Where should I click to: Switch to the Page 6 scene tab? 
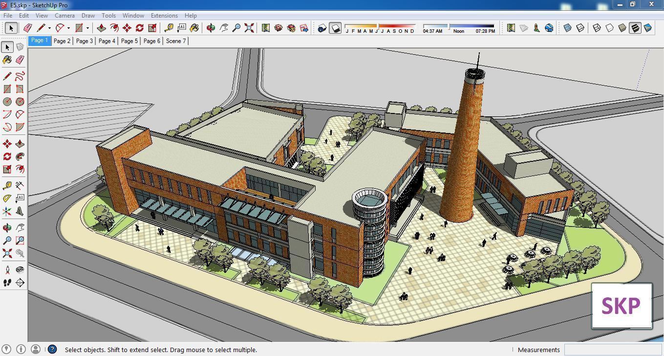(x=152, y=41)
